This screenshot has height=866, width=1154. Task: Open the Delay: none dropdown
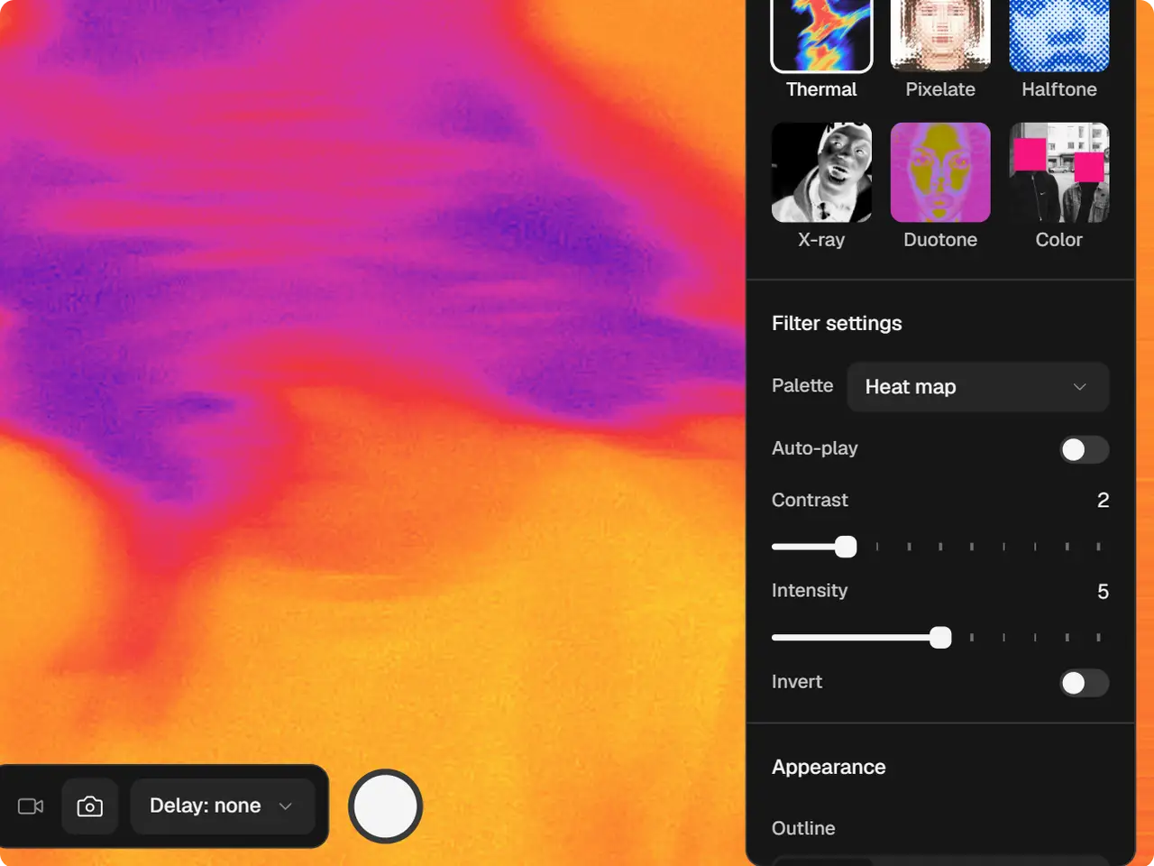[x=223, y=806]
